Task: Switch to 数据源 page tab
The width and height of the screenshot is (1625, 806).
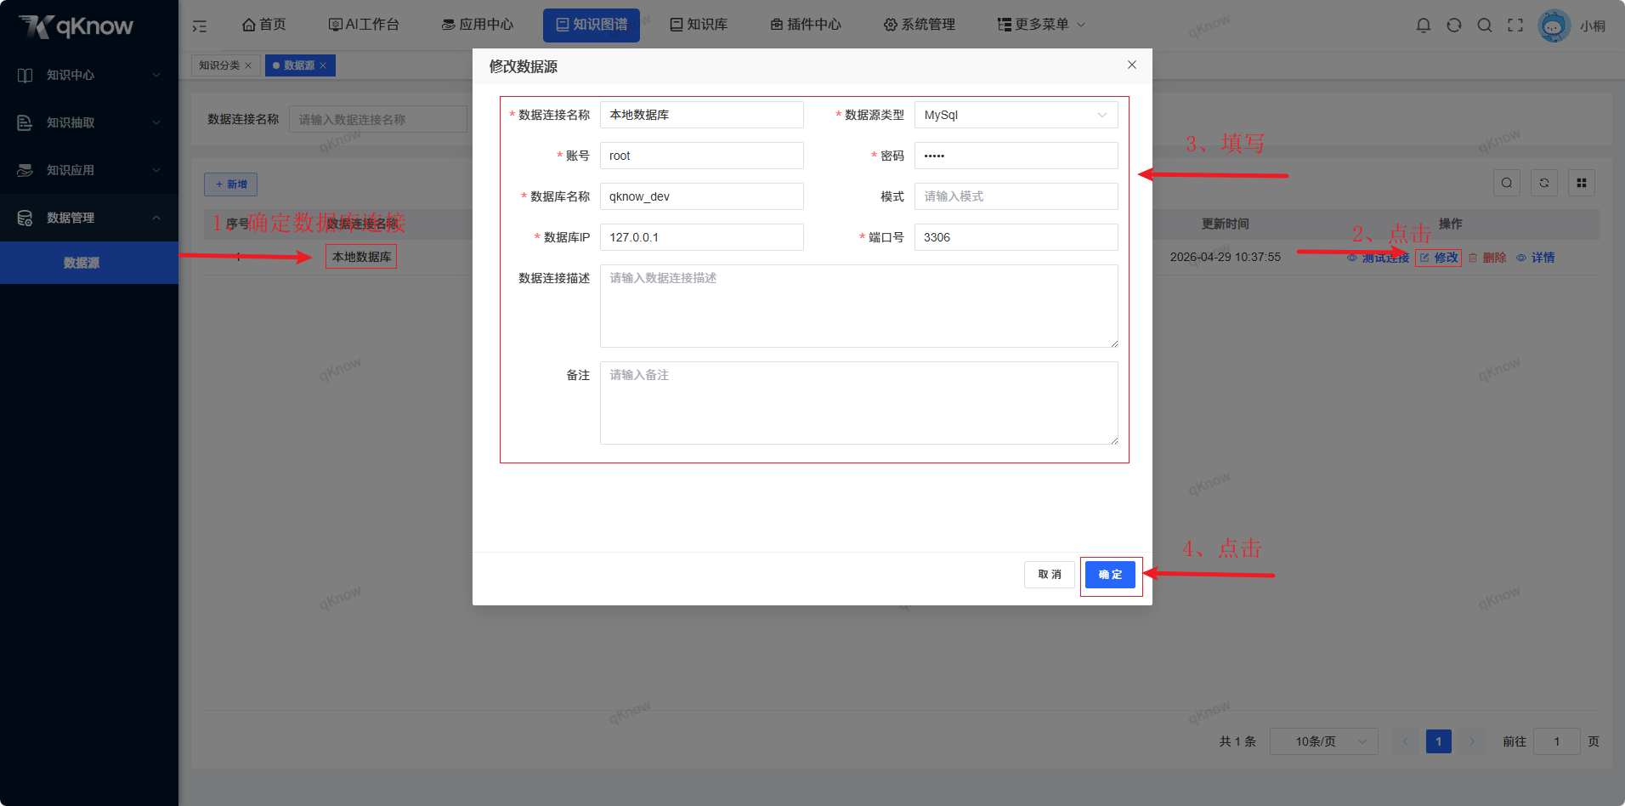Action: pos(299,65)
